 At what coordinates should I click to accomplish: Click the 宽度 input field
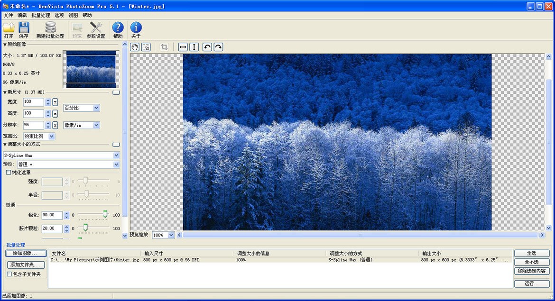click(34, 102)
